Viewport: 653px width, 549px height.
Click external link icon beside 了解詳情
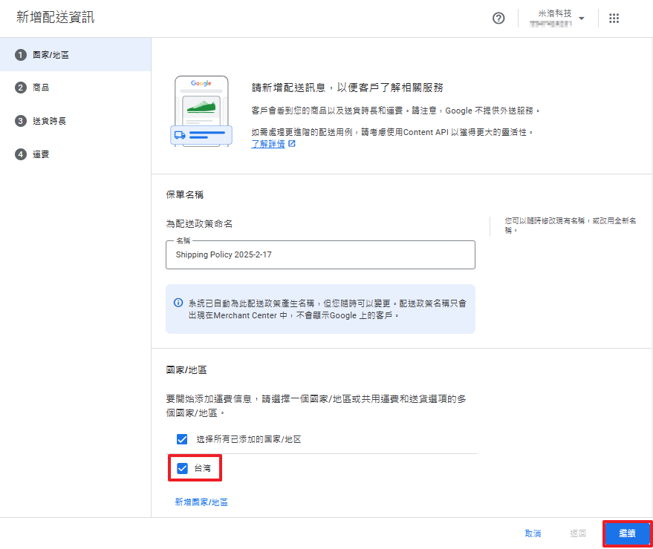coord(292,144)
